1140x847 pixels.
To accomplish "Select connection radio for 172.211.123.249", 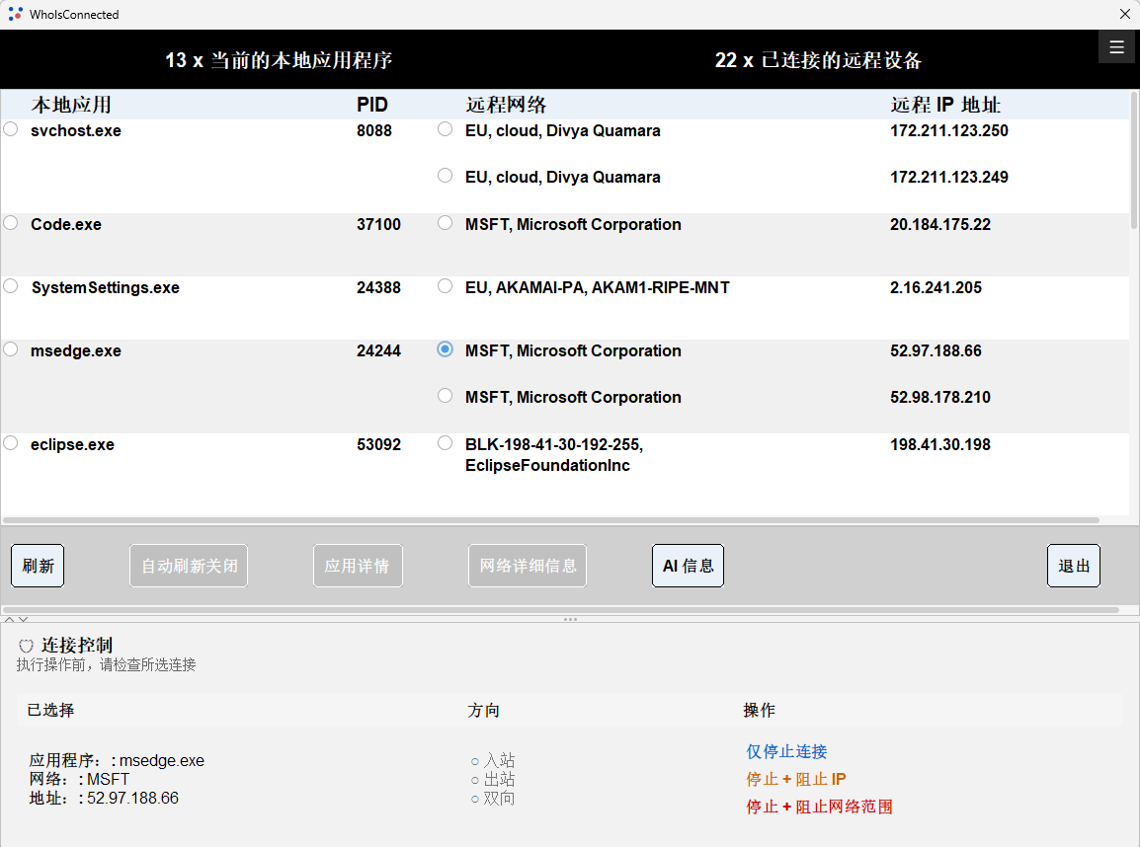I will pos(445,176).
